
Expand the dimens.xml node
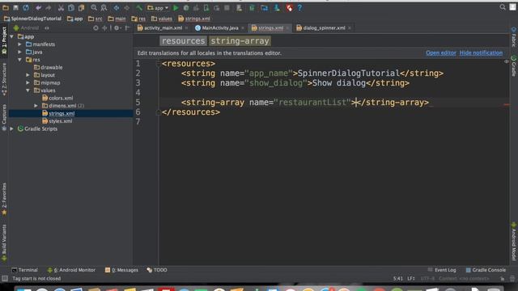click(36, 106)
